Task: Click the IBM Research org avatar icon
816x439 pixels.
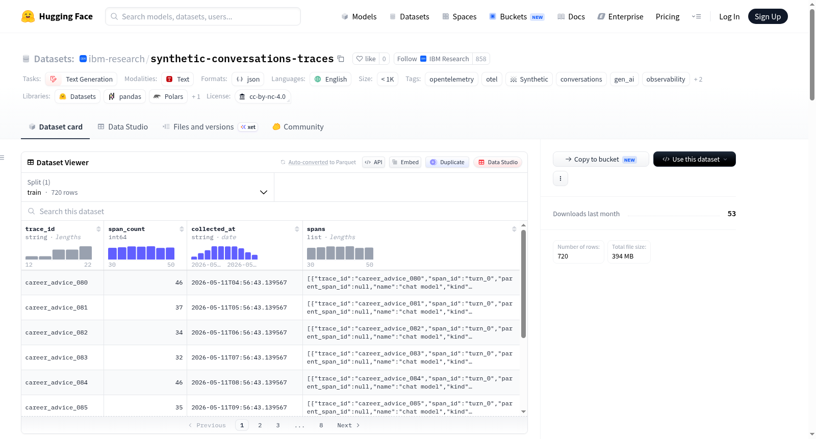Action: tap(83, 59)
